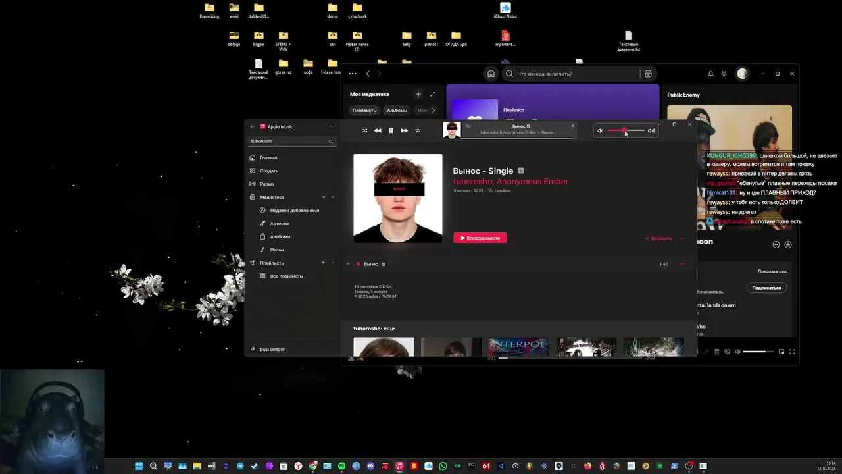The height and width of the screenshot is (474, 842).
Task: Expand Spotify library panel
Action: point(432,94)
